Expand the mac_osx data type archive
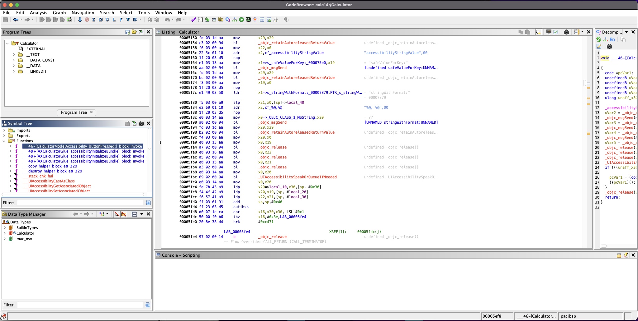Screen dimensions: 638x321 5,239
